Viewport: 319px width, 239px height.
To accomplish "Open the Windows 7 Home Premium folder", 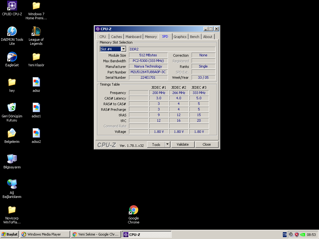I will 36,6.
